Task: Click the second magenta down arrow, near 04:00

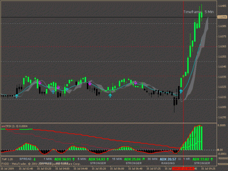Action: coord(58,87)
